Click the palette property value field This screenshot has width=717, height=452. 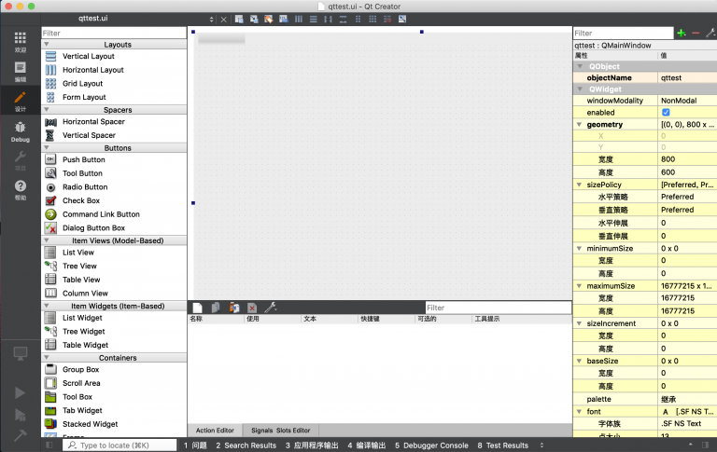pyautogui.click(x=686, y=399)
